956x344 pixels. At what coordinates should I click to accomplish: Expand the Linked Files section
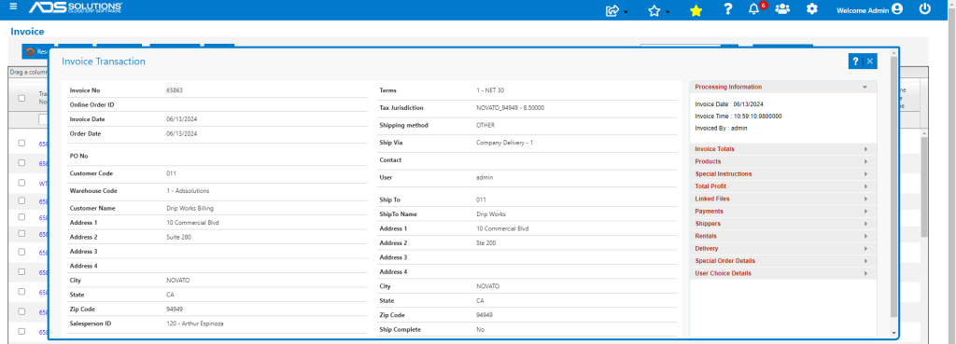tap(783, 199)
